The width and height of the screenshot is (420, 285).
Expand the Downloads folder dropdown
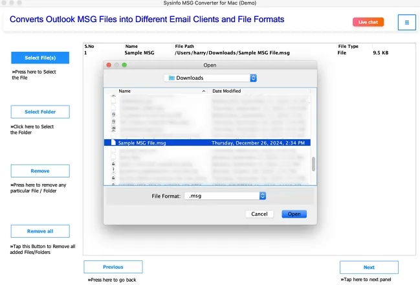pos(210,78)
